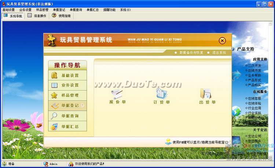Select 基础设置 in the navigation sidebar

[68, 76]
